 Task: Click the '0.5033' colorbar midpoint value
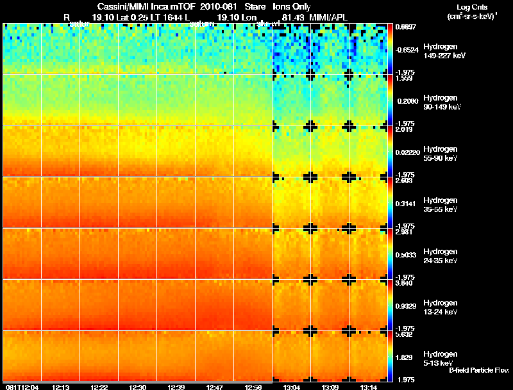406,255
